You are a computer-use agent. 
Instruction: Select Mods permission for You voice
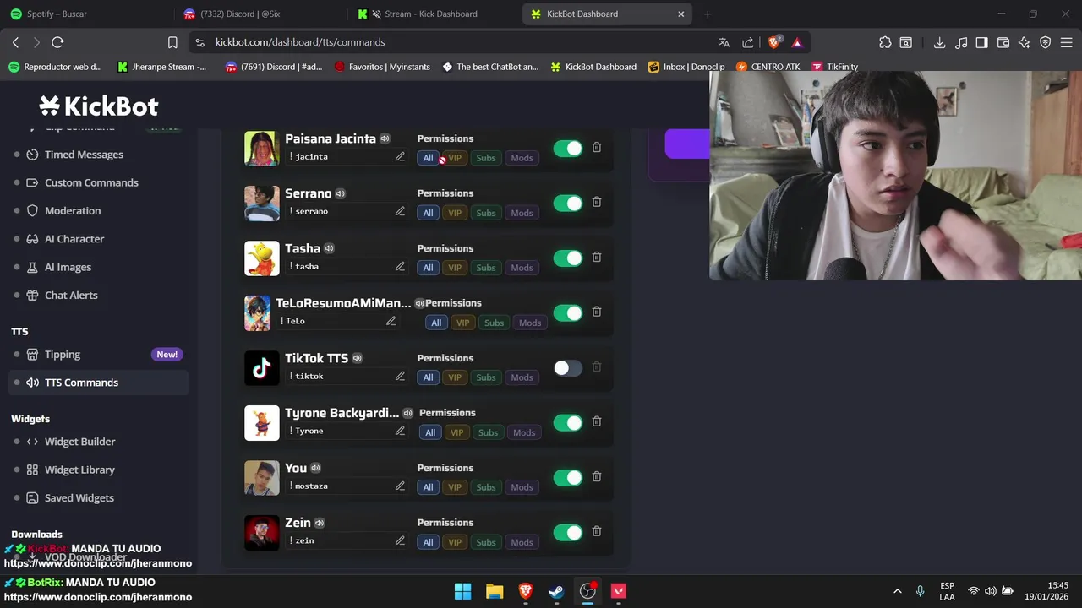[x=522, y=487]
